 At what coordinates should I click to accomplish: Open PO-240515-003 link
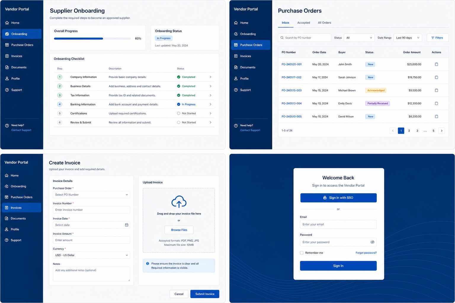291,90
